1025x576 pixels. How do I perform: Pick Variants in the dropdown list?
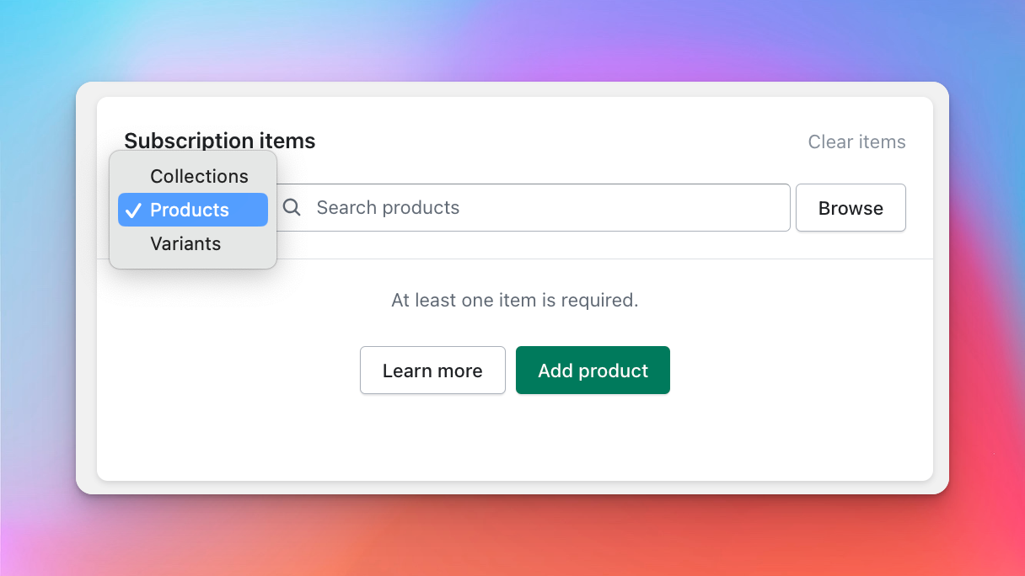pos(185,243)
